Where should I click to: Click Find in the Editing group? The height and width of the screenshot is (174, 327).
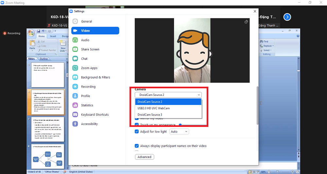[264, 42]
